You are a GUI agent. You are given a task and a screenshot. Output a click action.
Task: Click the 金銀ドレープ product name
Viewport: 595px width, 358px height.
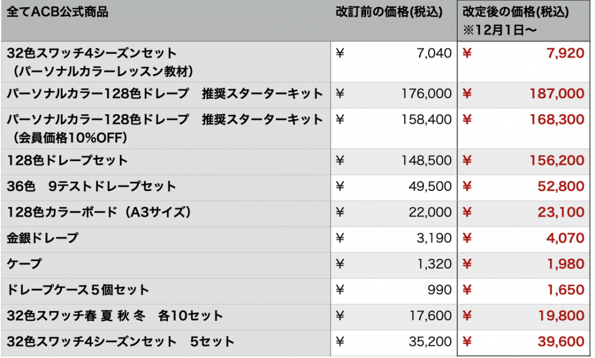pos(42,238)
